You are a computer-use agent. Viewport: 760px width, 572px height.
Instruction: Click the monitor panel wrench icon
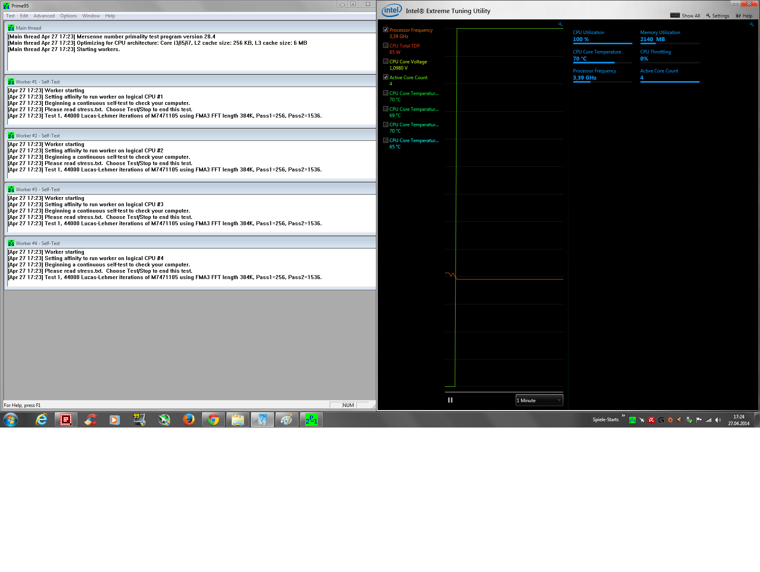(x=751, y=25)
